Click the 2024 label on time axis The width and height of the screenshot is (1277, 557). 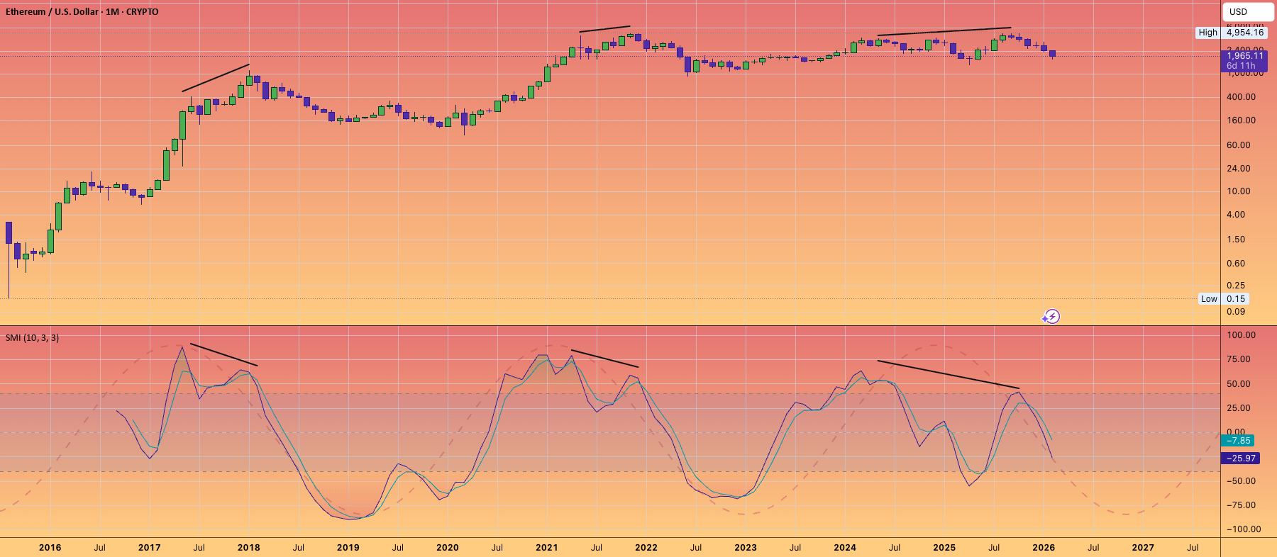[844, 548]
